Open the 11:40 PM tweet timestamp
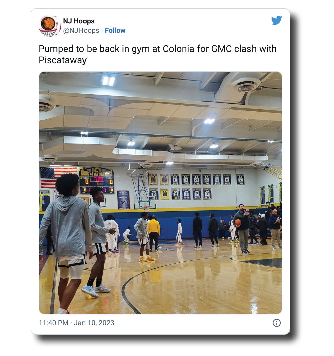The height and width of the screenshot is (356, 334). point(53,323)
